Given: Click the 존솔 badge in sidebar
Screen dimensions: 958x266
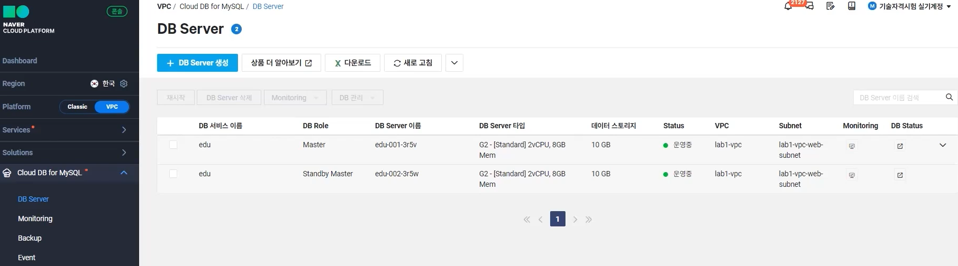Looking at the screenshot, I should pos(117,11).
